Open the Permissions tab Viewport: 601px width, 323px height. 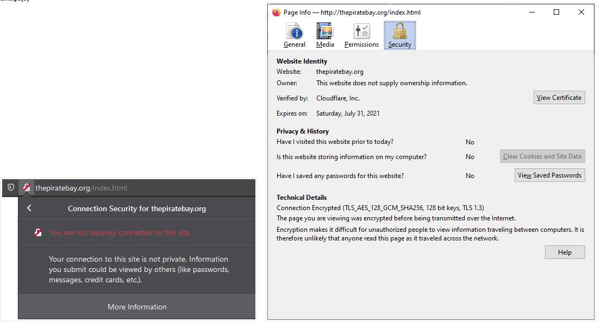361,35
